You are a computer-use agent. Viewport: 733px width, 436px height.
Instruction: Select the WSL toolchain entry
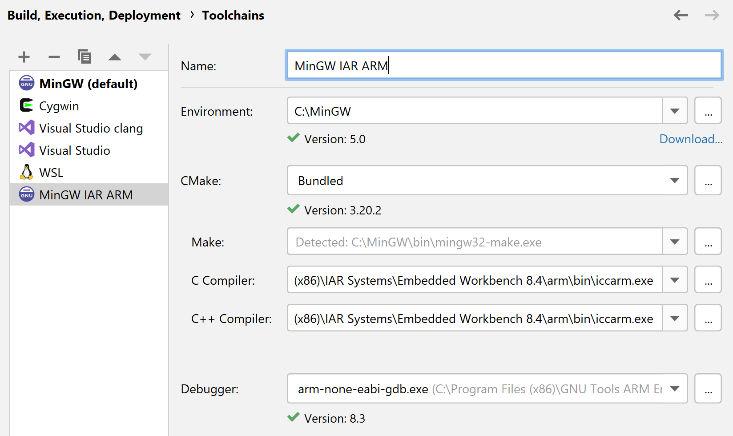click(51, 173)
